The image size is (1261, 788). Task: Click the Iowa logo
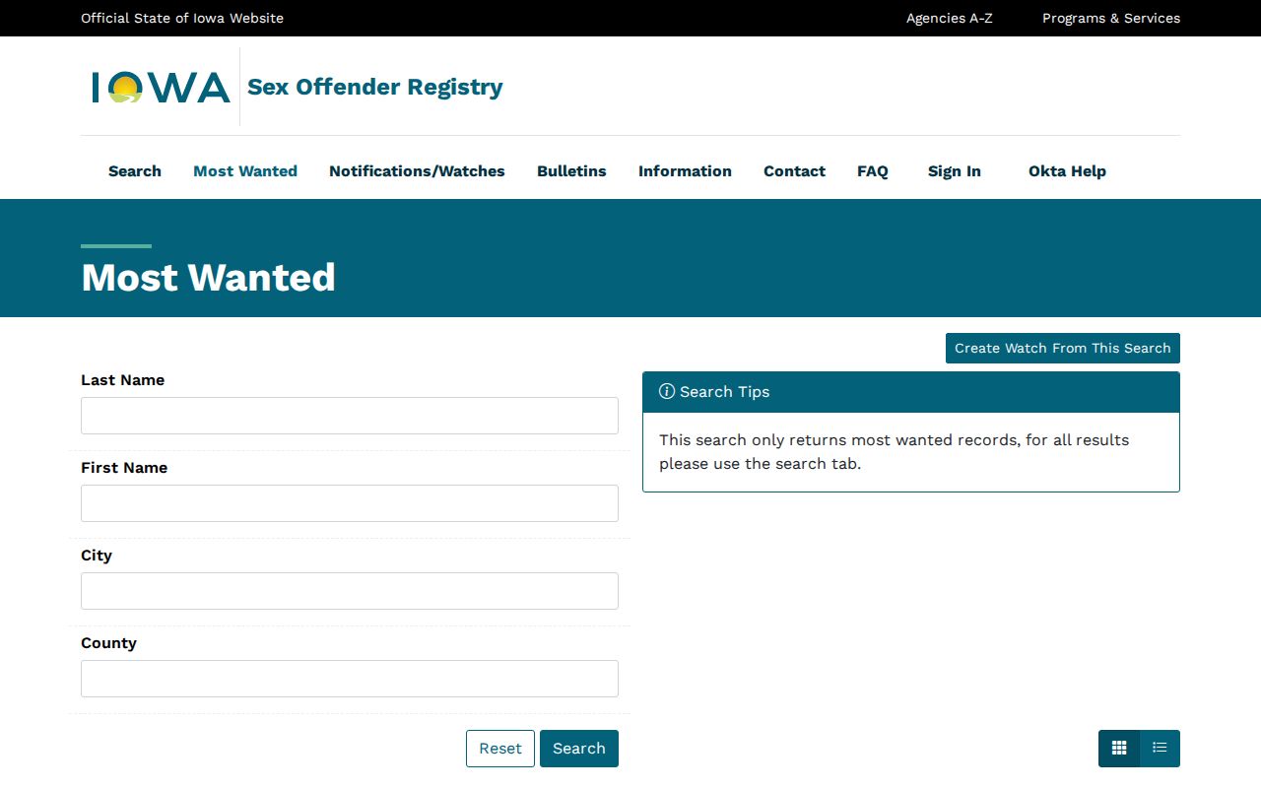[x=161, y=87]
